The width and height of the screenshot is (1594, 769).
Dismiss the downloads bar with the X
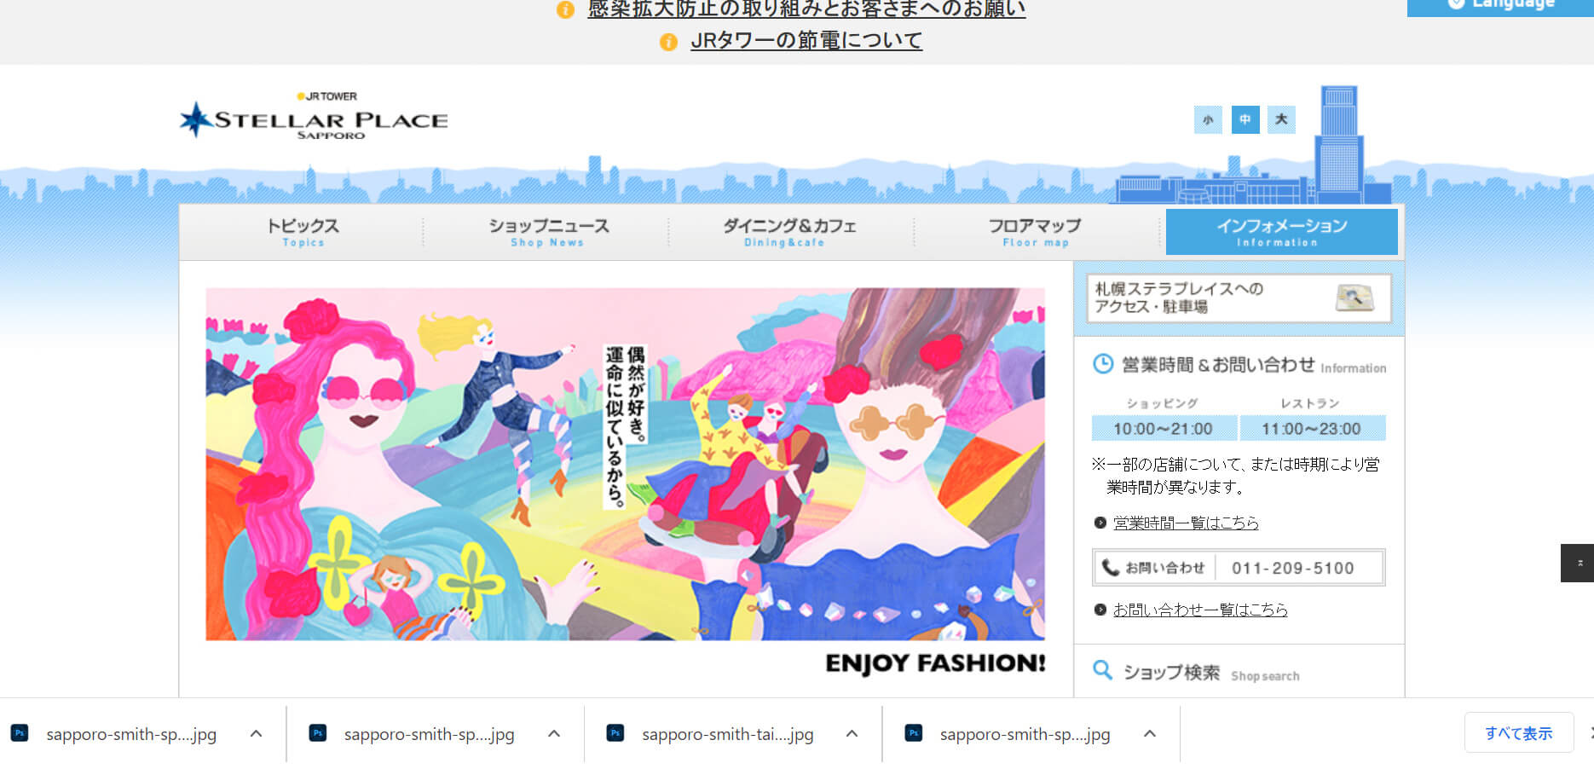[x=1589, y=733]
